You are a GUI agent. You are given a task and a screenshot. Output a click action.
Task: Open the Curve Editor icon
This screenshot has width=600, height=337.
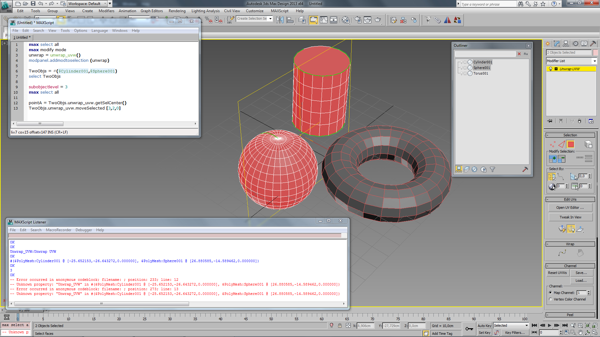pyautogui.click(x=324, y=20)
